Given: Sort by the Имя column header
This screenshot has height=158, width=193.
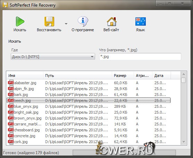Looking at the screenshot, I should click(25, 76).
